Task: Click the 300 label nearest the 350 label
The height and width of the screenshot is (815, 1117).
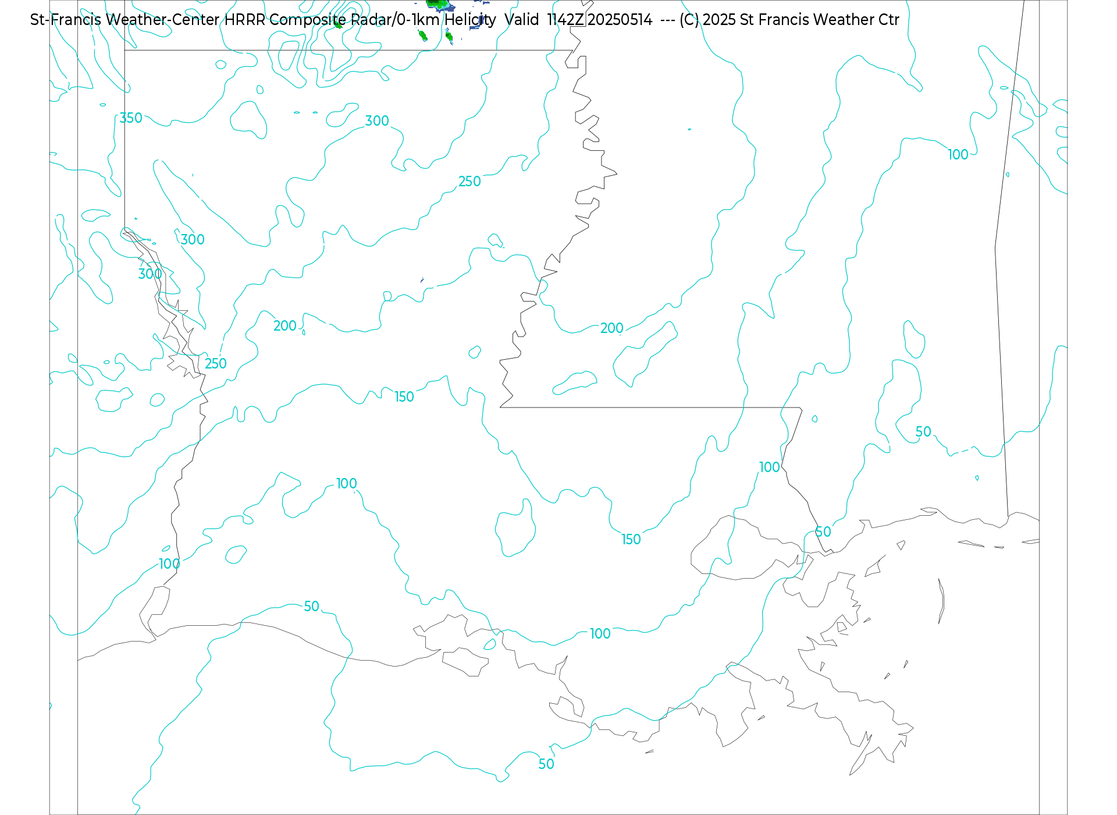Action: click(x=193, y=239)
